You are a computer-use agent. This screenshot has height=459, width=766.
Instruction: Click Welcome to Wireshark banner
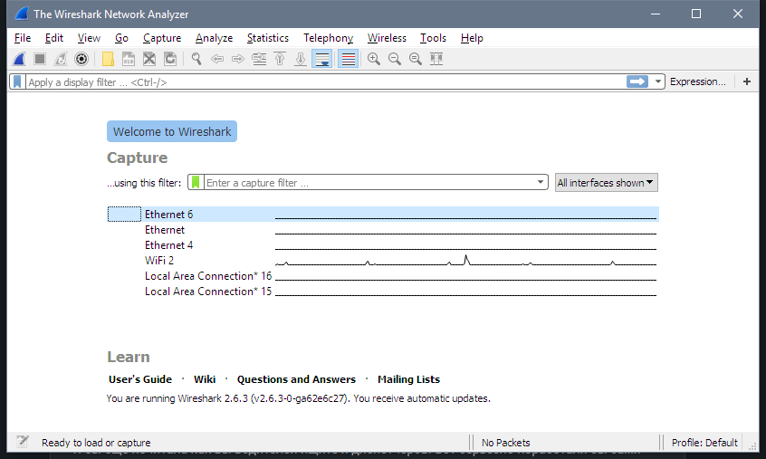click(172, 131)
